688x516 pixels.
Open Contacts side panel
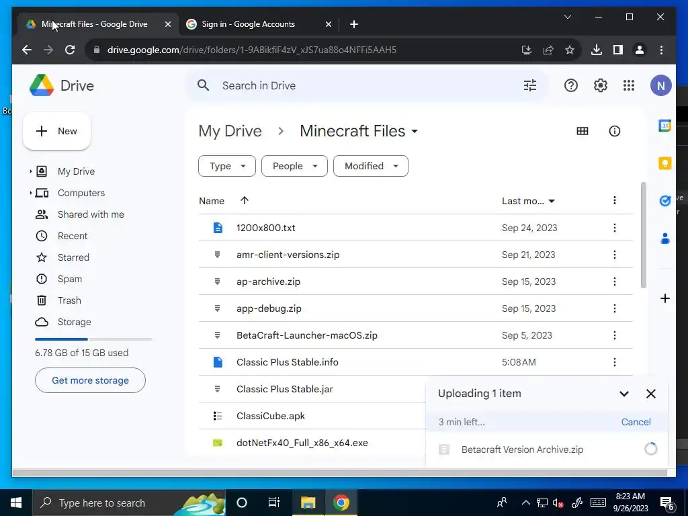[x=665, y=239]
